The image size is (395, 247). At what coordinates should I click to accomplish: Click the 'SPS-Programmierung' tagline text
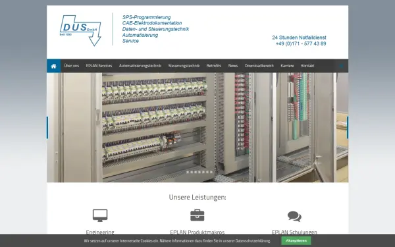[146, 17]
